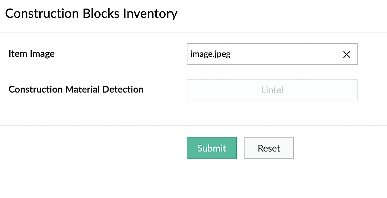This screenshot has width=387, height=198.
Task: Remove the attached image with the cross icon
Action: [346, 54]
